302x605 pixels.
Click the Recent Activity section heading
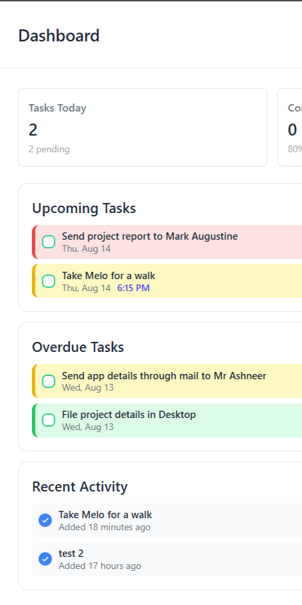[x=80, y=487]
